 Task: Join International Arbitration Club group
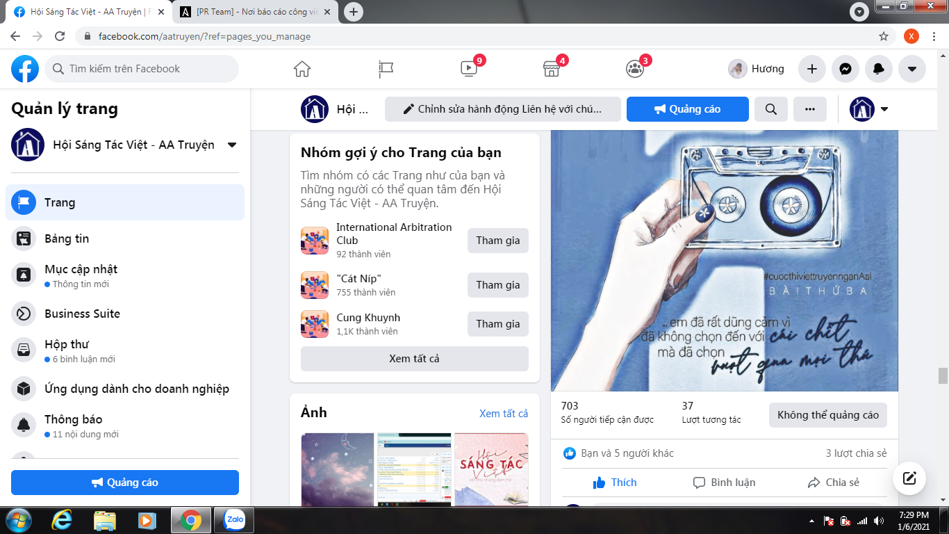[498, 241]
